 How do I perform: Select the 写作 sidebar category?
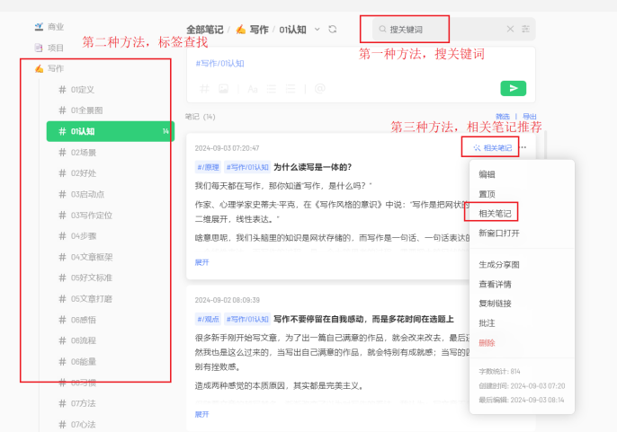tap(49, 68)
